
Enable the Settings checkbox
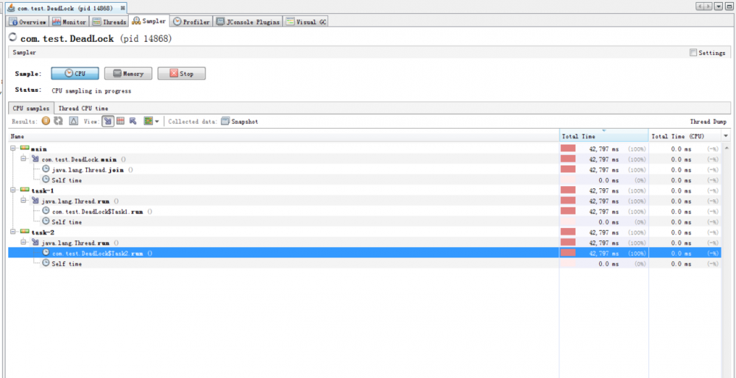coord(693,53)
